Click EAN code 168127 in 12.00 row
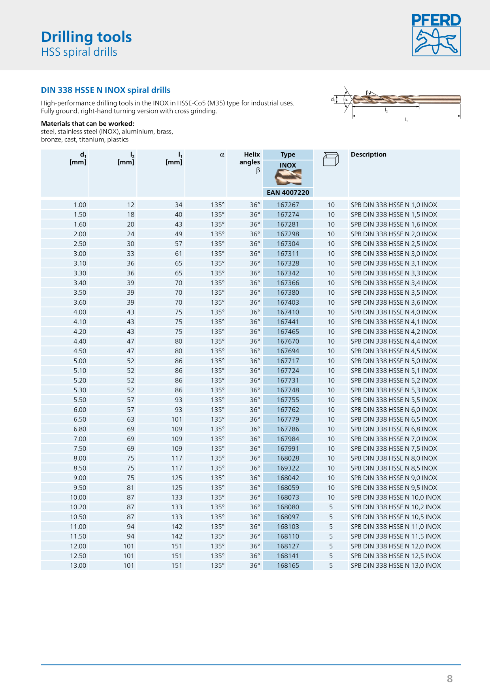 click(288, 546)
